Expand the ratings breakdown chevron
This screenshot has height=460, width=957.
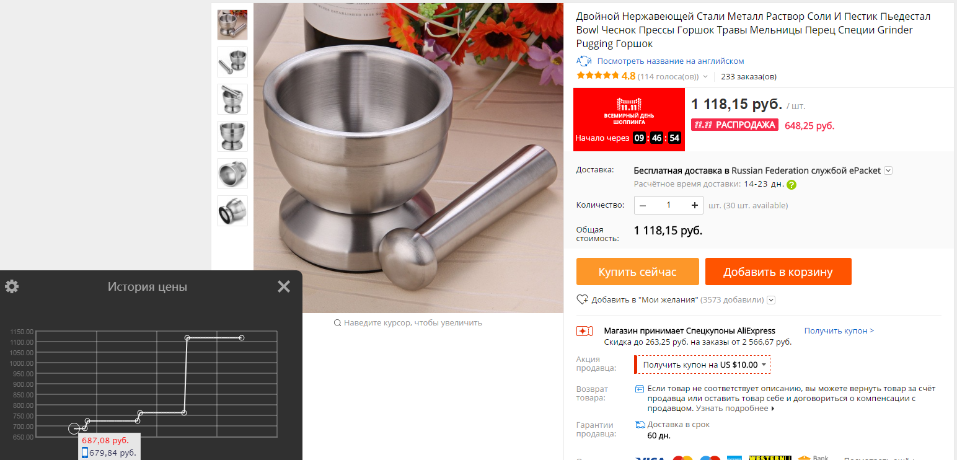click(x=705, y=77)
